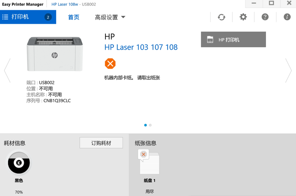Viewport: 296px width, 196px height.
Task: Click the Tray 1 paper icon
Action: click(149, 162)
